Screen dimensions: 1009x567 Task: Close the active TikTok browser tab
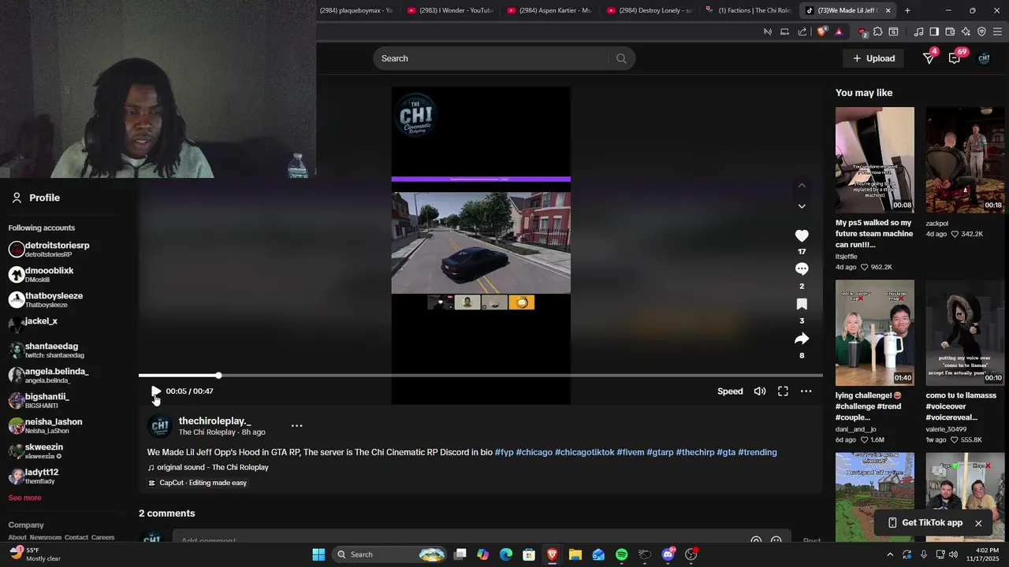coord(888,10)
